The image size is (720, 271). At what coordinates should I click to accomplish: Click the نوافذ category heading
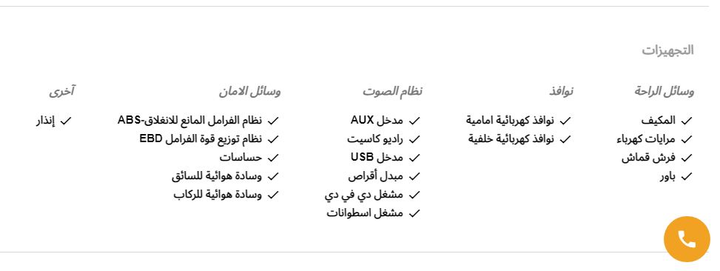[561, 91]
